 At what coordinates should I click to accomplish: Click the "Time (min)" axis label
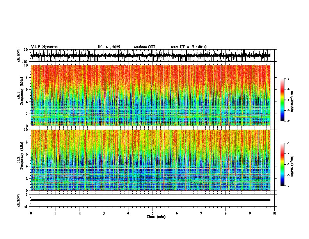click(x=156, y=217)
